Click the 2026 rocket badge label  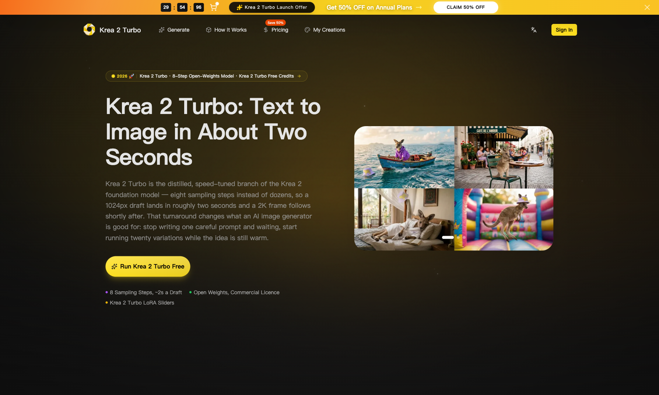[123, 76]
